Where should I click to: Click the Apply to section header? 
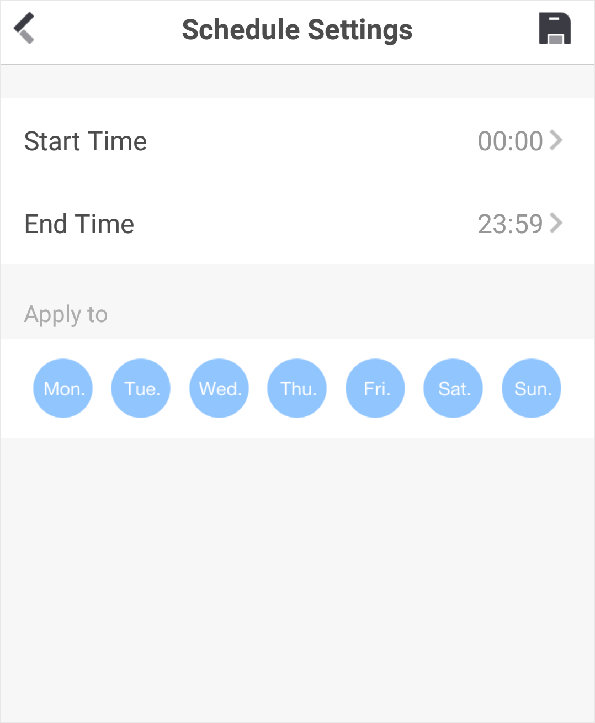click(x=66, y=315)
